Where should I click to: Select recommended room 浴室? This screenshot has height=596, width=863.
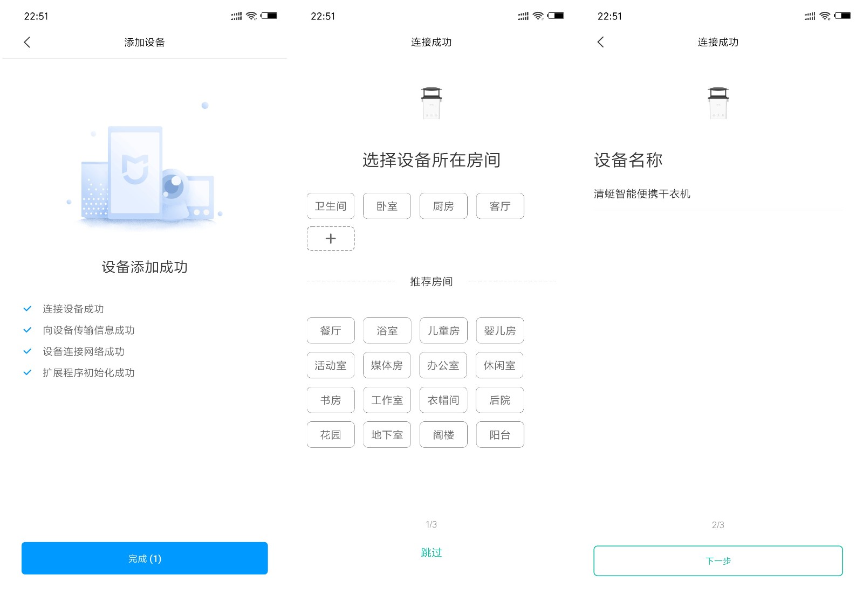387,331
